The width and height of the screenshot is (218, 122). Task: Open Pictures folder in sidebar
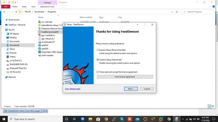pos(13,53)
